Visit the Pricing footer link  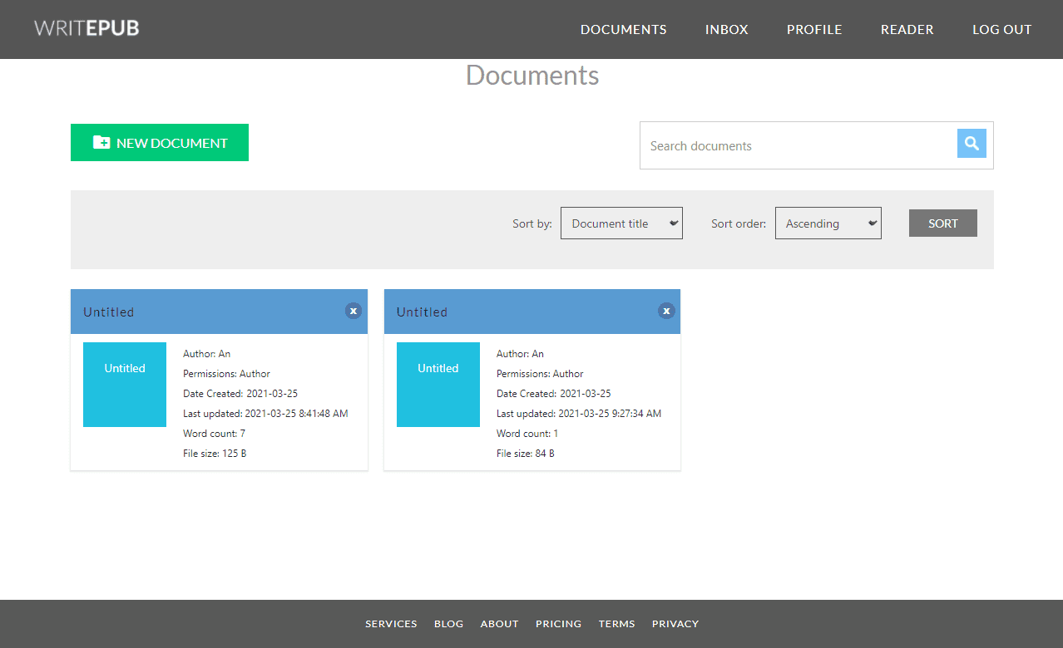pyautogui.click(x=558, y=624)
